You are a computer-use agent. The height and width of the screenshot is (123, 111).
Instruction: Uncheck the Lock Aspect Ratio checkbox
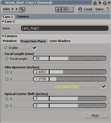coord(104,86)
